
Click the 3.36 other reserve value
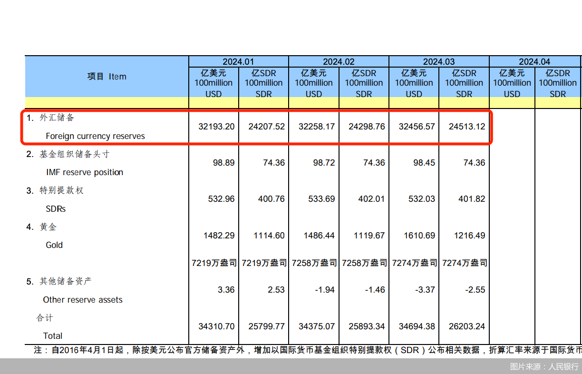click(x=226, y=290)
